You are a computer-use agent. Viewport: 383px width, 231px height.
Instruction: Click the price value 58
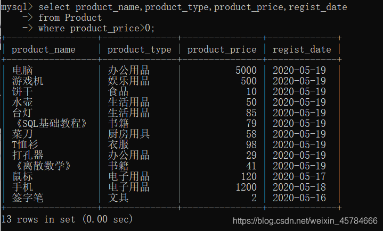[251, 134]
